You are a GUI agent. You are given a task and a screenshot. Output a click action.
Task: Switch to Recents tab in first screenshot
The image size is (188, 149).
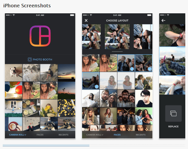pos(63,135)
